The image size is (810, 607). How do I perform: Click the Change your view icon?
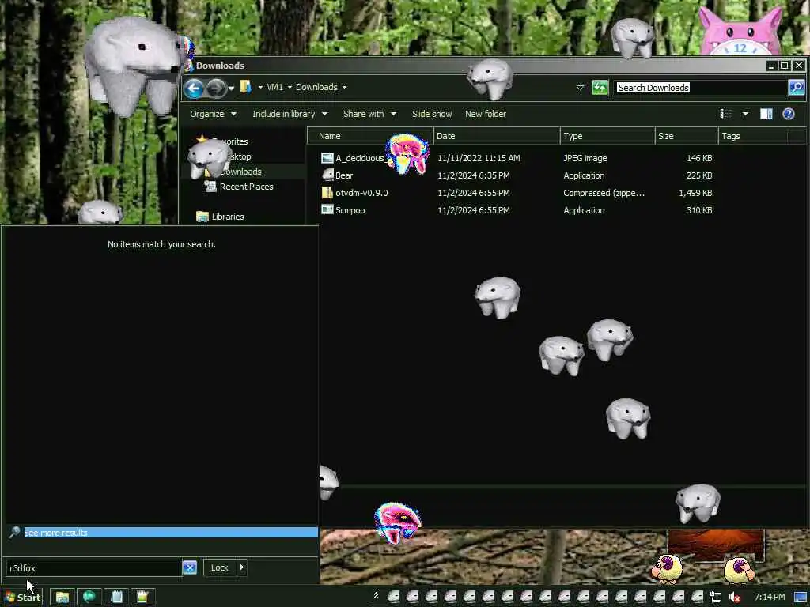pos(726,114)
